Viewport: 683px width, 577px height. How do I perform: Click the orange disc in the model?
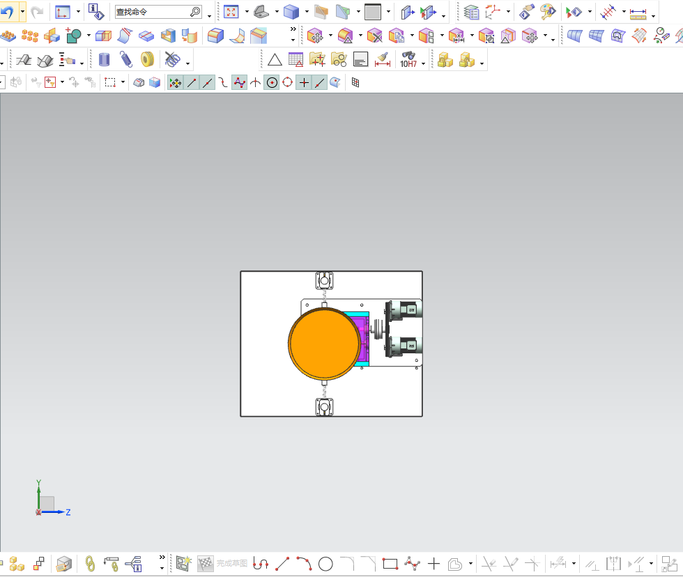324,344
